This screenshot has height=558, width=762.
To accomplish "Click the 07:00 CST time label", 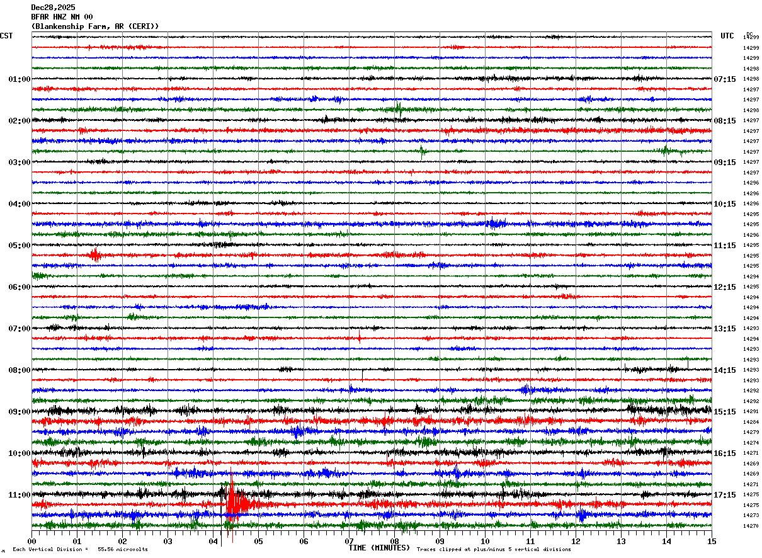I will pos(20,329).
